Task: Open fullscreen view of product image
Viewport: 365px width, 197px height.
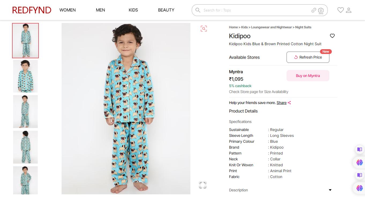Action: (203, 184)
